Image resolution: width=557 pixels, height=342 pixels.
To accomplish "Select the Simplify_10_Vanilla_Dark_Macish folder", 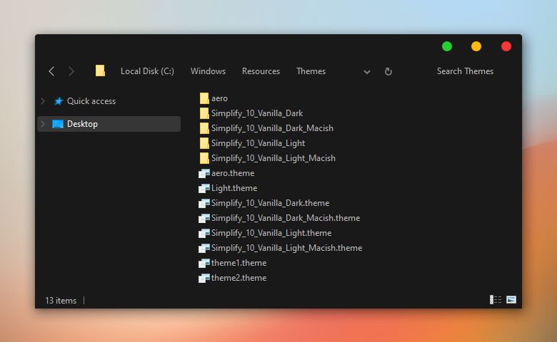I will tap(272, 128).
